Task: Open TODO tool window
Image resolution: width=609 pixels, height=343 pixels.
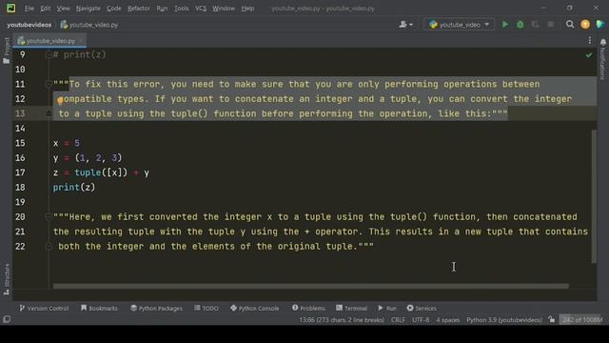Action: [x=206, y=308]
